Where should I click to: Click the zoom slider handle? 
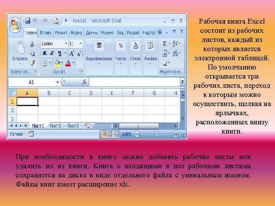pos(156,134)
